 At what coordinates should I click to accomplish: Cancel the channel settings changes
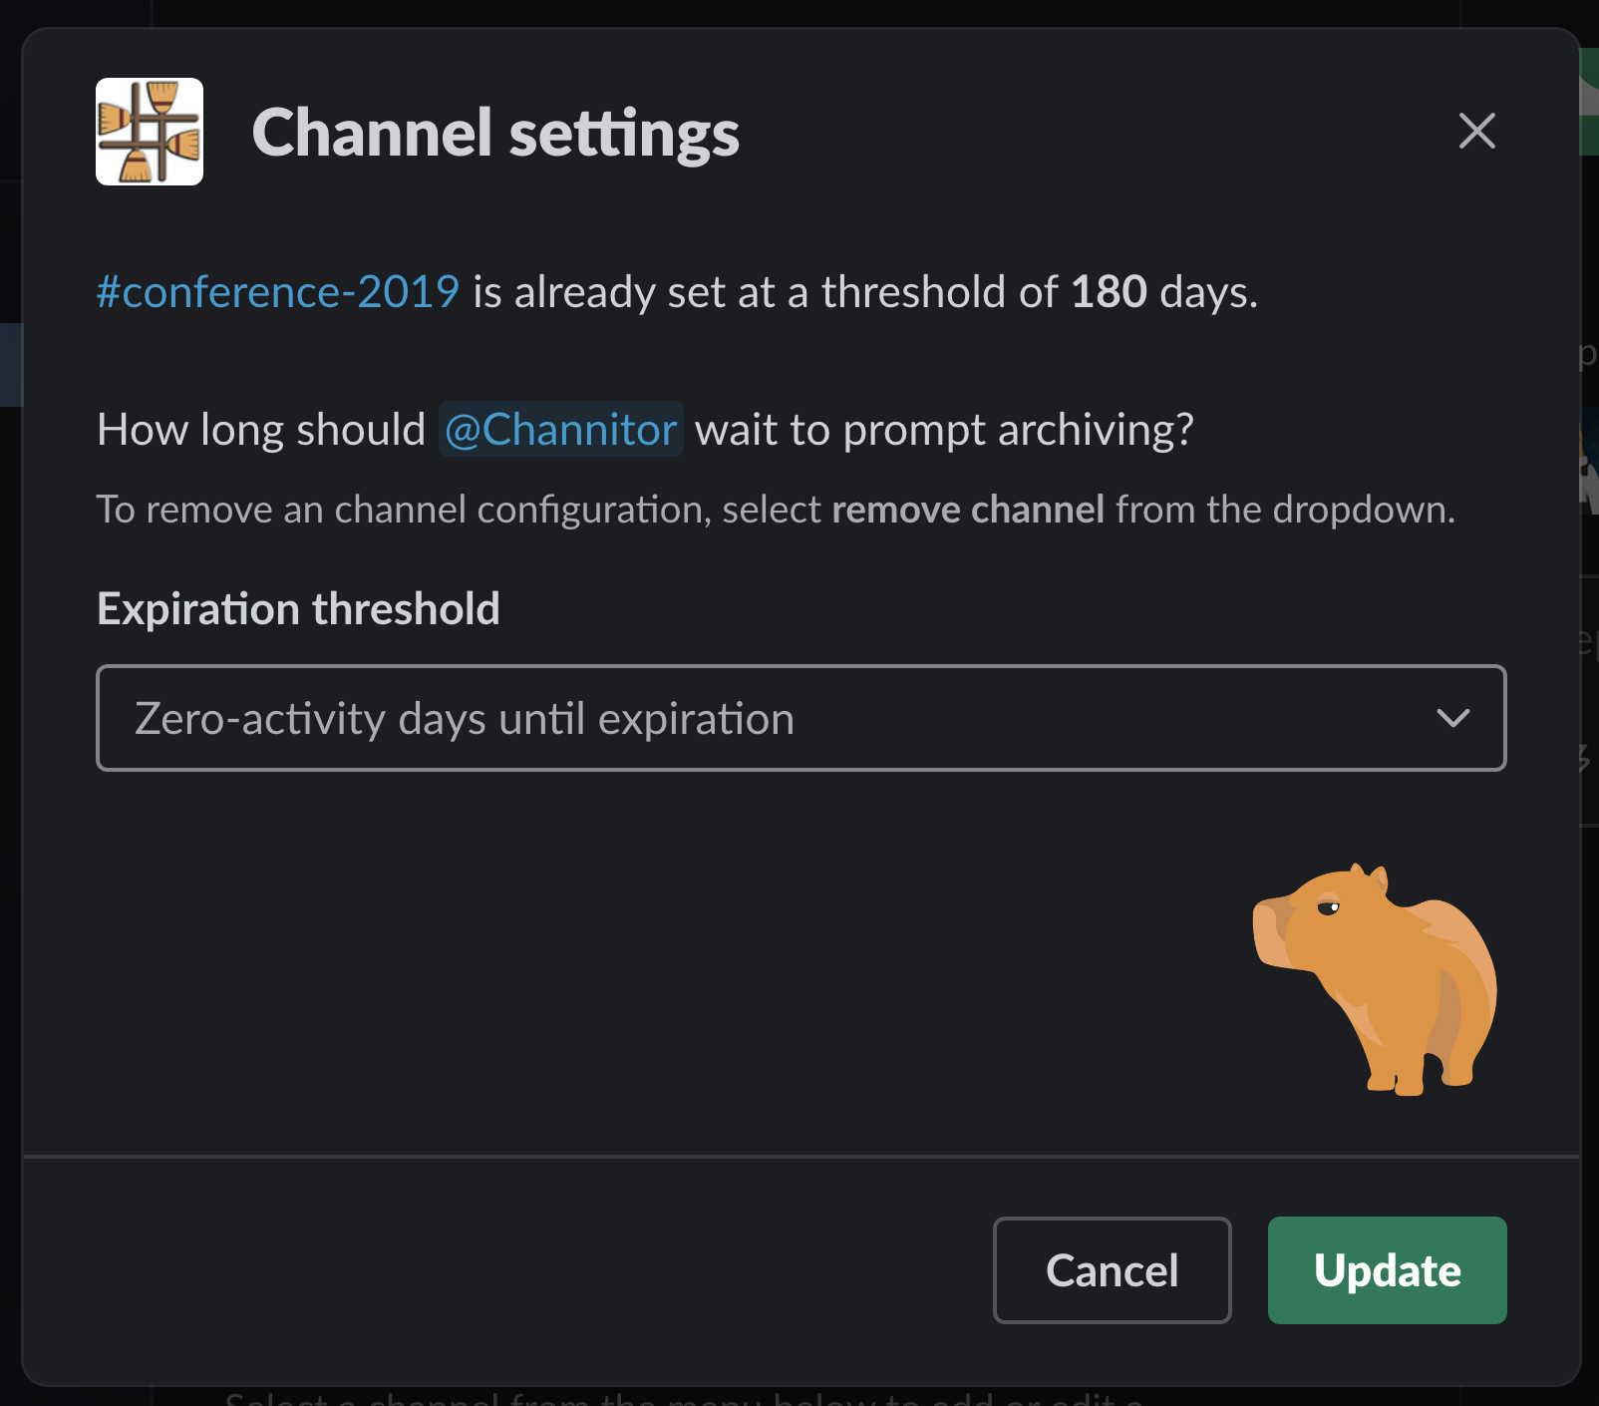tap(1113, 1270)
